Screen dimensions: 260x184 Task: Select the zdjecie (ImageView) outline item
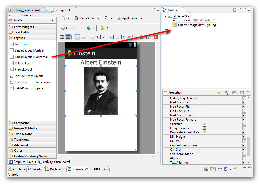click(194, 25)
